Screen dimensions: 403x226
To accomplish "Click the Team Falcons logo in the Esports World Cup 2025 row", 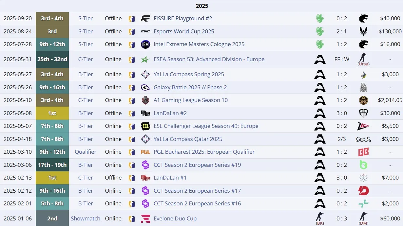I will coord(320,31).
